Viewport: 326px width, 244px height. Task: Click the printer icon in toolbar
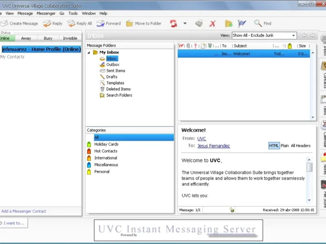point(199,24)
